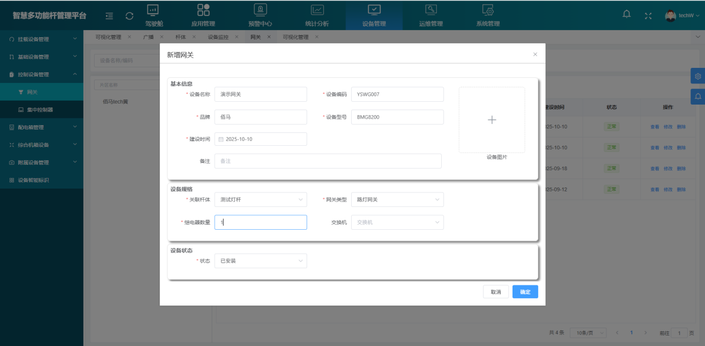The height and width of the screenshot is (346, 705).
Task: Click the fullscreen expand icon
Action: point(648,15)
